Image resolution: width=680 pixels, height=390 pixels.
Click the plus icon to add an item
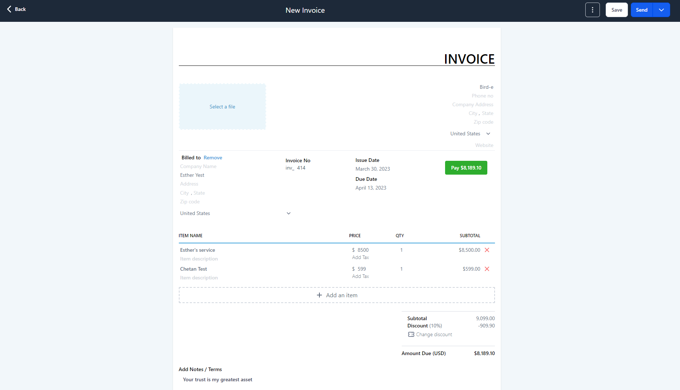[319, 295]
